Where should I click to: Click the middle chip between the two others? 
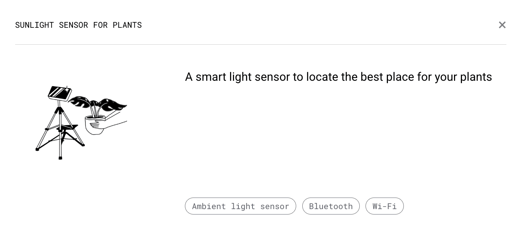pyautogui.click(x=331, y=206)
